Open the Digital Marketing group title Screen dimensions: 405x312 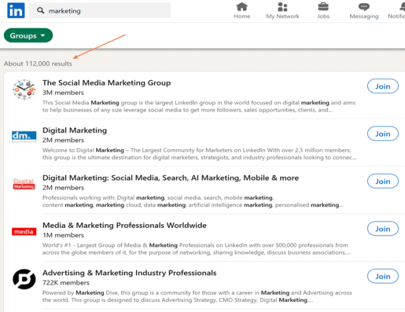coord(75,130)
